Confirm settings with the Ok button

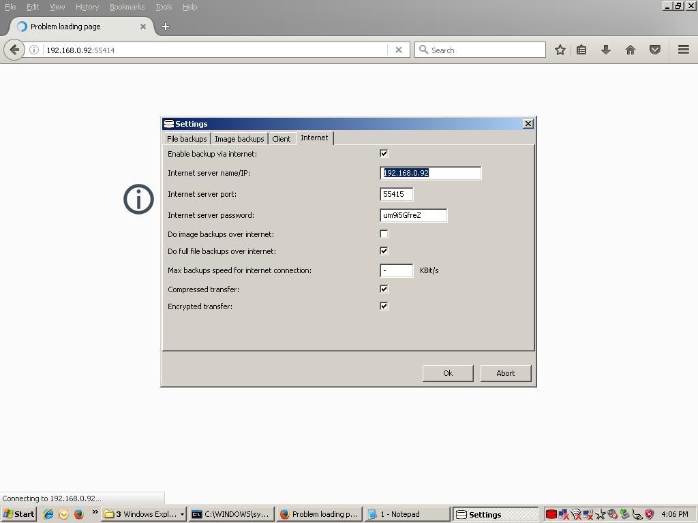(x=447, y=373)
